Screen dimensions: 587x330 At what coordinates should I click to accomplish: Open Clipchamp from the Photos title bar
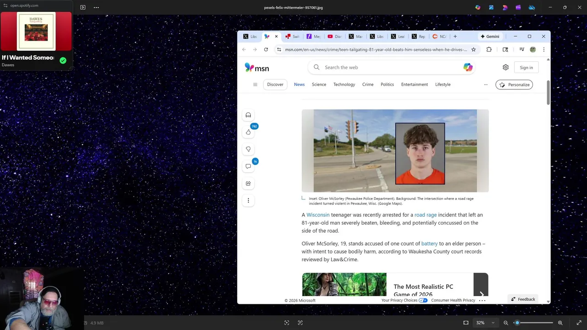click(x=518, y=7)
